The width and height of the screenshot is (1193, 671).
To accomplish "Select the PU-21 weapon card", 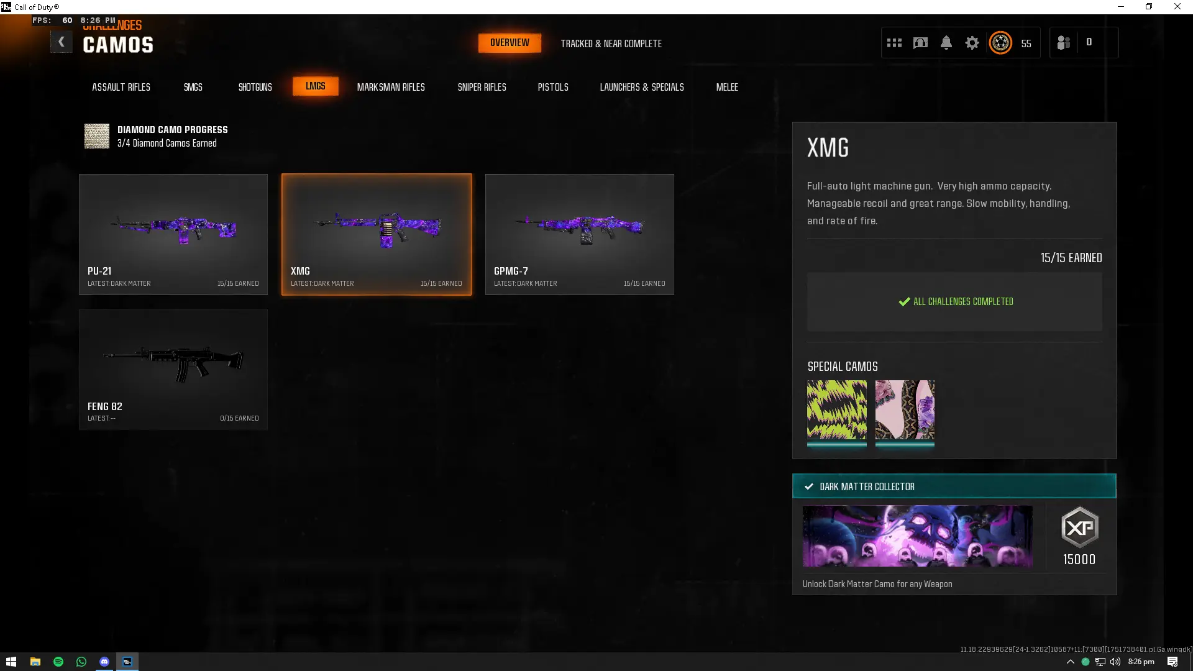I will tap(173, 234).
